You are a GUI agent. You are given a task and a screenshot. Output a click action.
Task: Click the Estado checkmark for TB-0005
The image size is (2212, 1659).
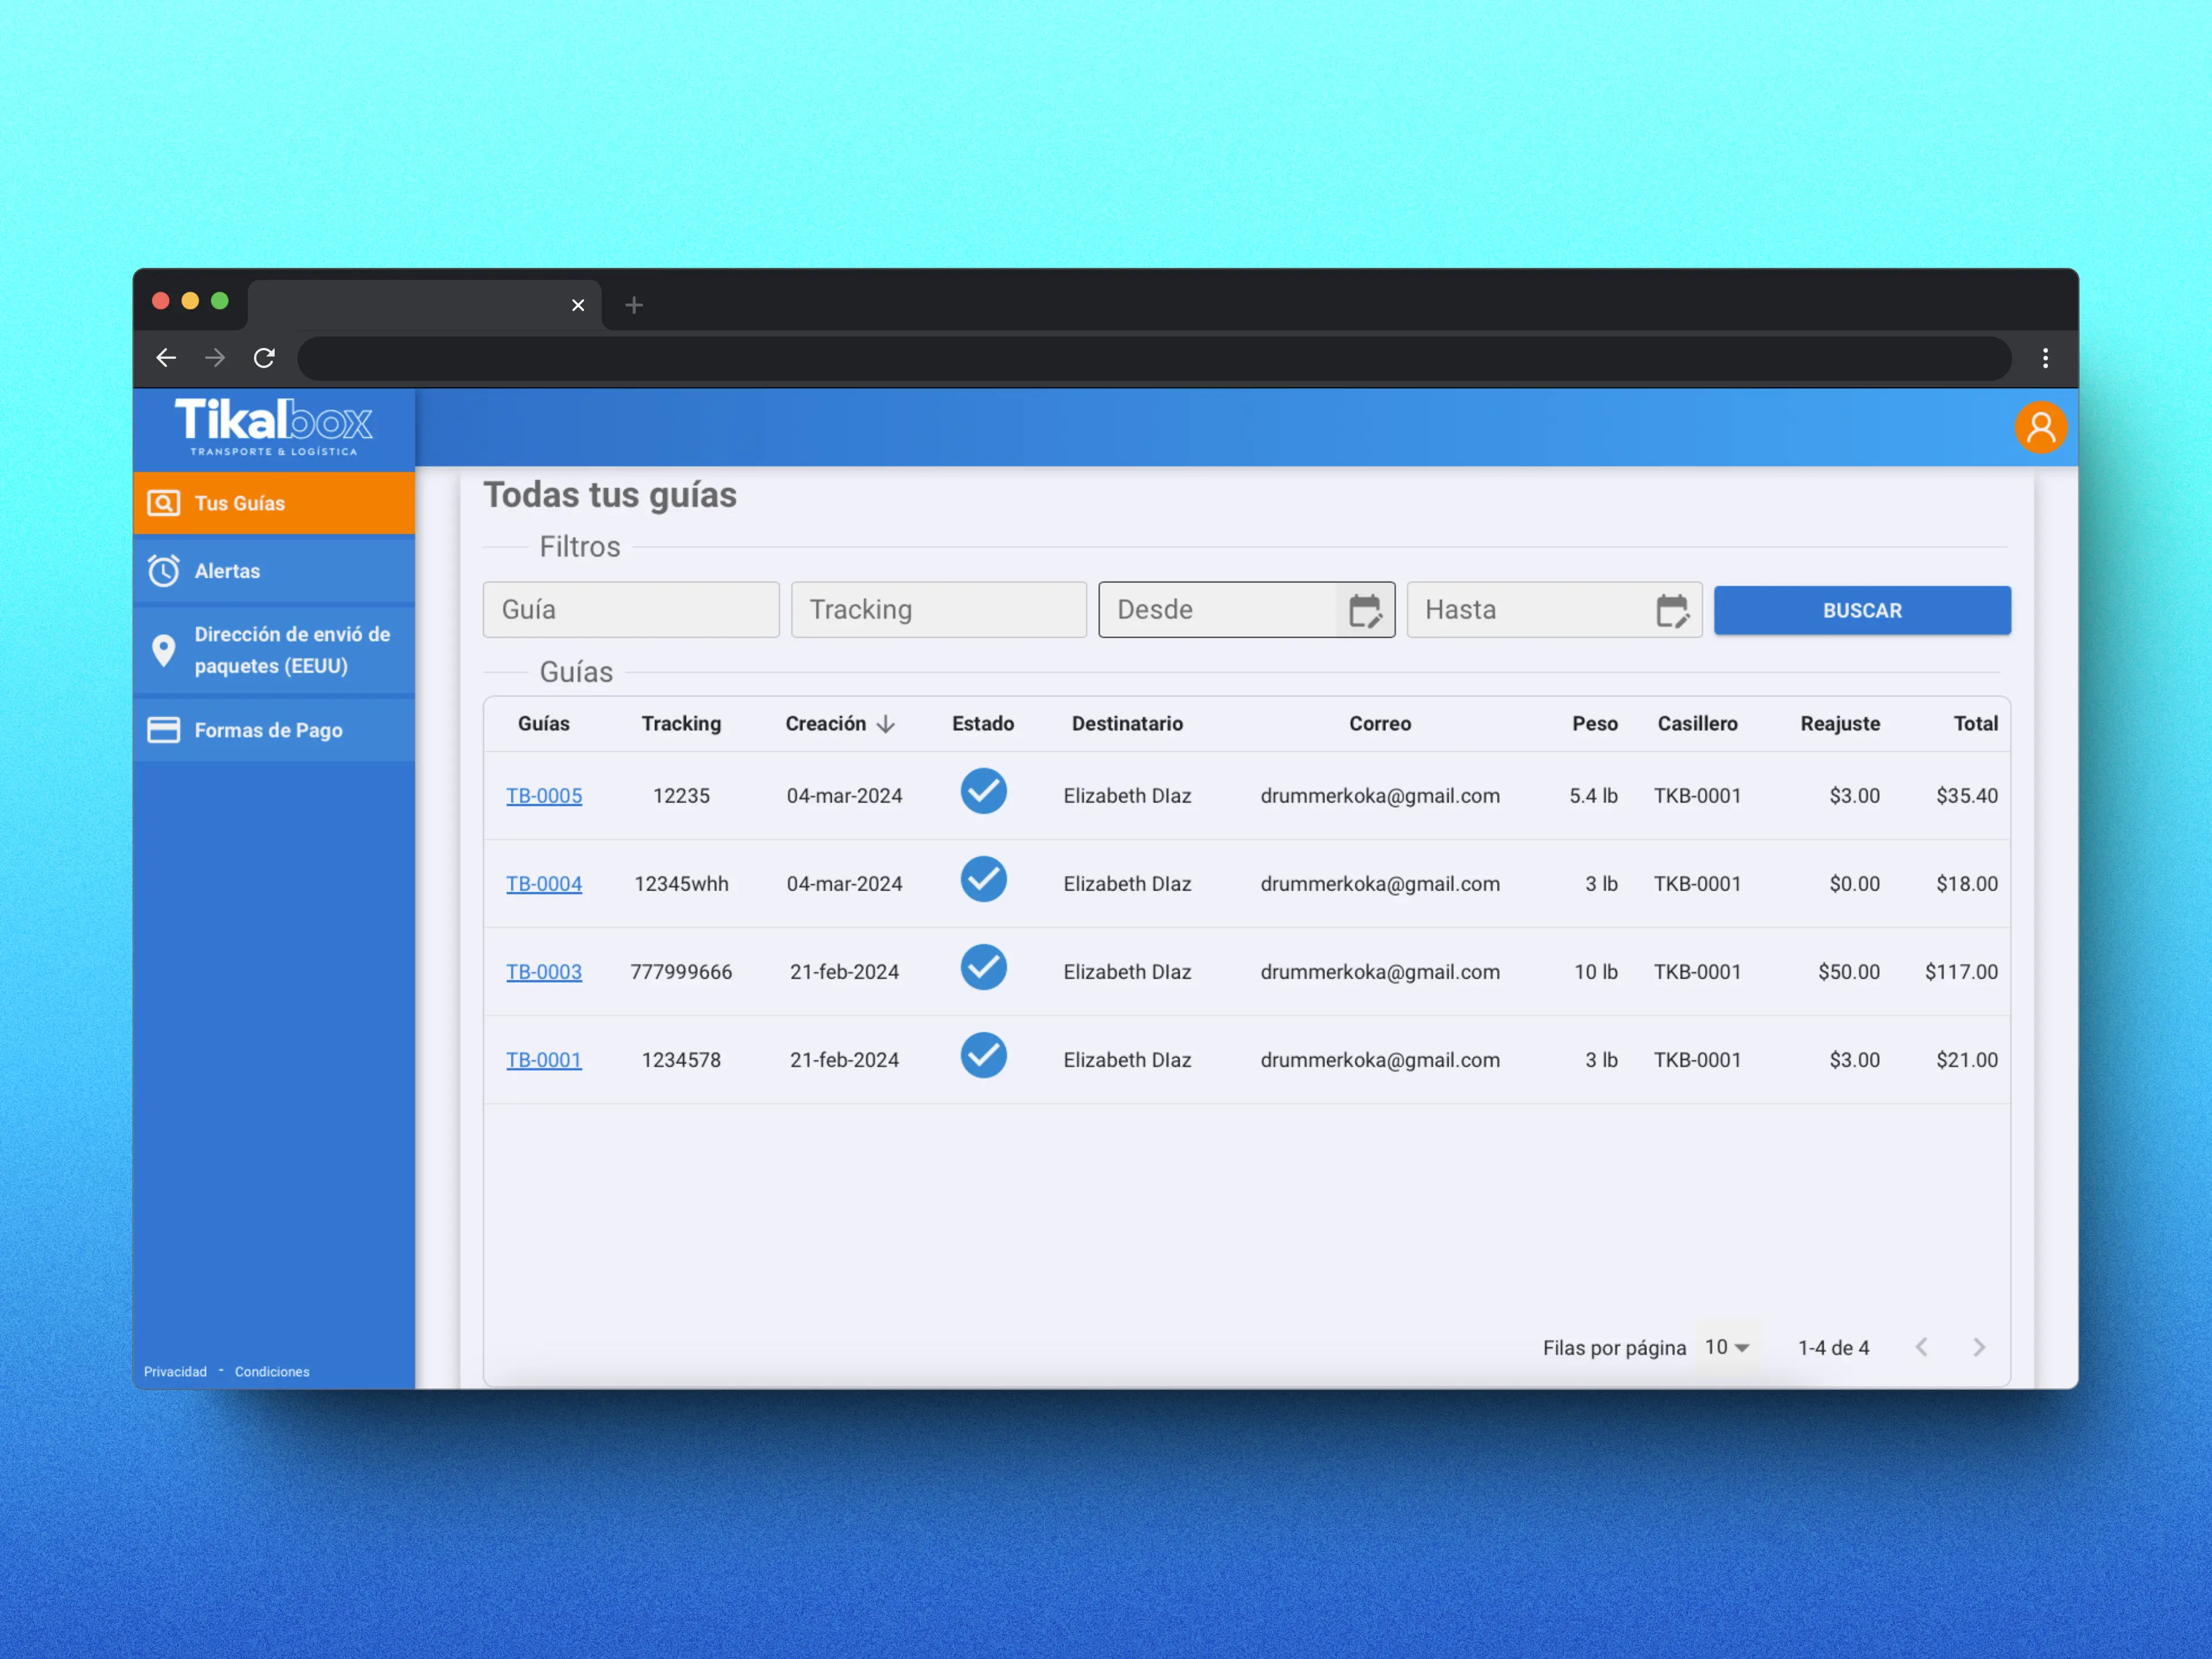pos(983,792)
